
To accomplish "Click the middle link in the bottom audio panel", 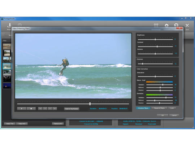I will click(139, 124).
